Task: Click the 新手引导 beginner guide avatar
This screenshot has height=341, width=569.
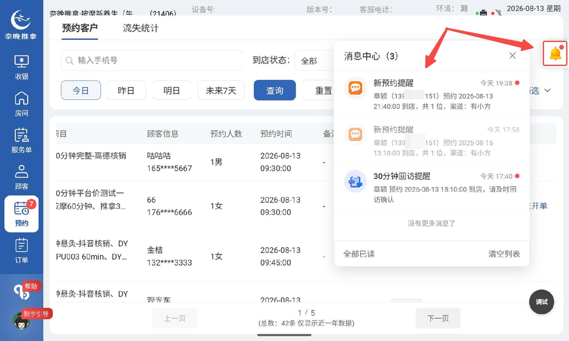Action: coord(22,320)
